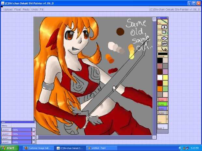Click Shi-chan Oekaki taskbar button
202x151 pixels.
[70, 148]
